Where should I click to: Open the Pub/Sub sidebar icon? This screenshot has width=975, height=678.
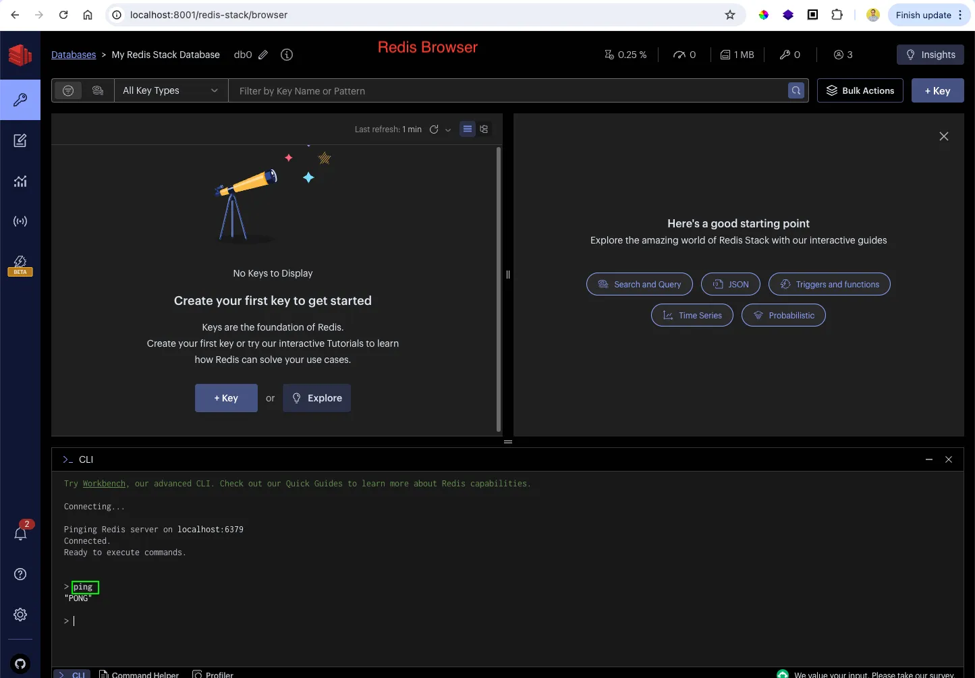tap(20, 221)
